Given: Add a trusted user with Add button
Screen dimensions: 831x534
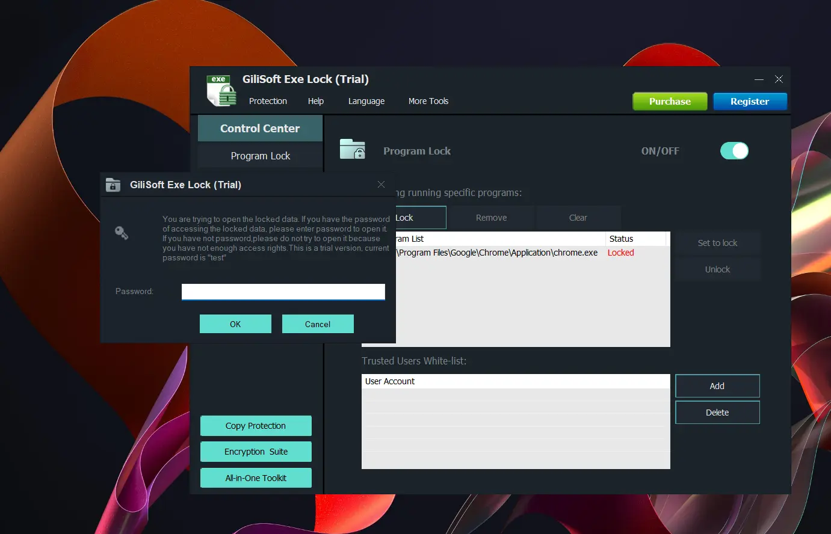Looking at the screenshot, I should tap(717, 386).
